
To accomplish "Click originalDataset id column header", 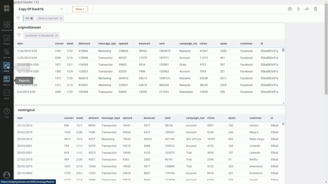I will click(x=262, y=43).
